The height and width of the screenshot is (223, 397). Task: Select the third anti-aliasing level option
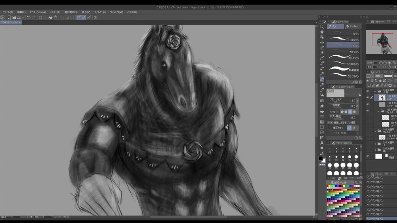coord(350,111)
